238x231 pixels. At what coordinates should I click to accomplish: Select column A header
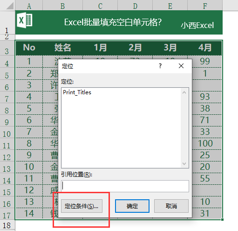coord(29,6)
